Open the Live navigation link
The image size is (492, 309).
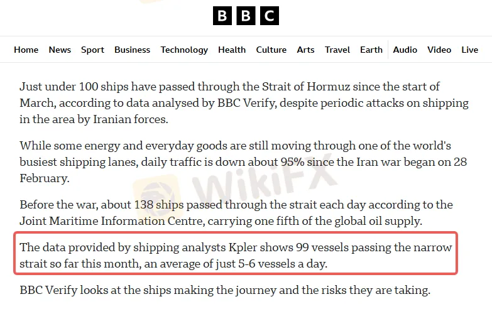click(x=469, y=50)
